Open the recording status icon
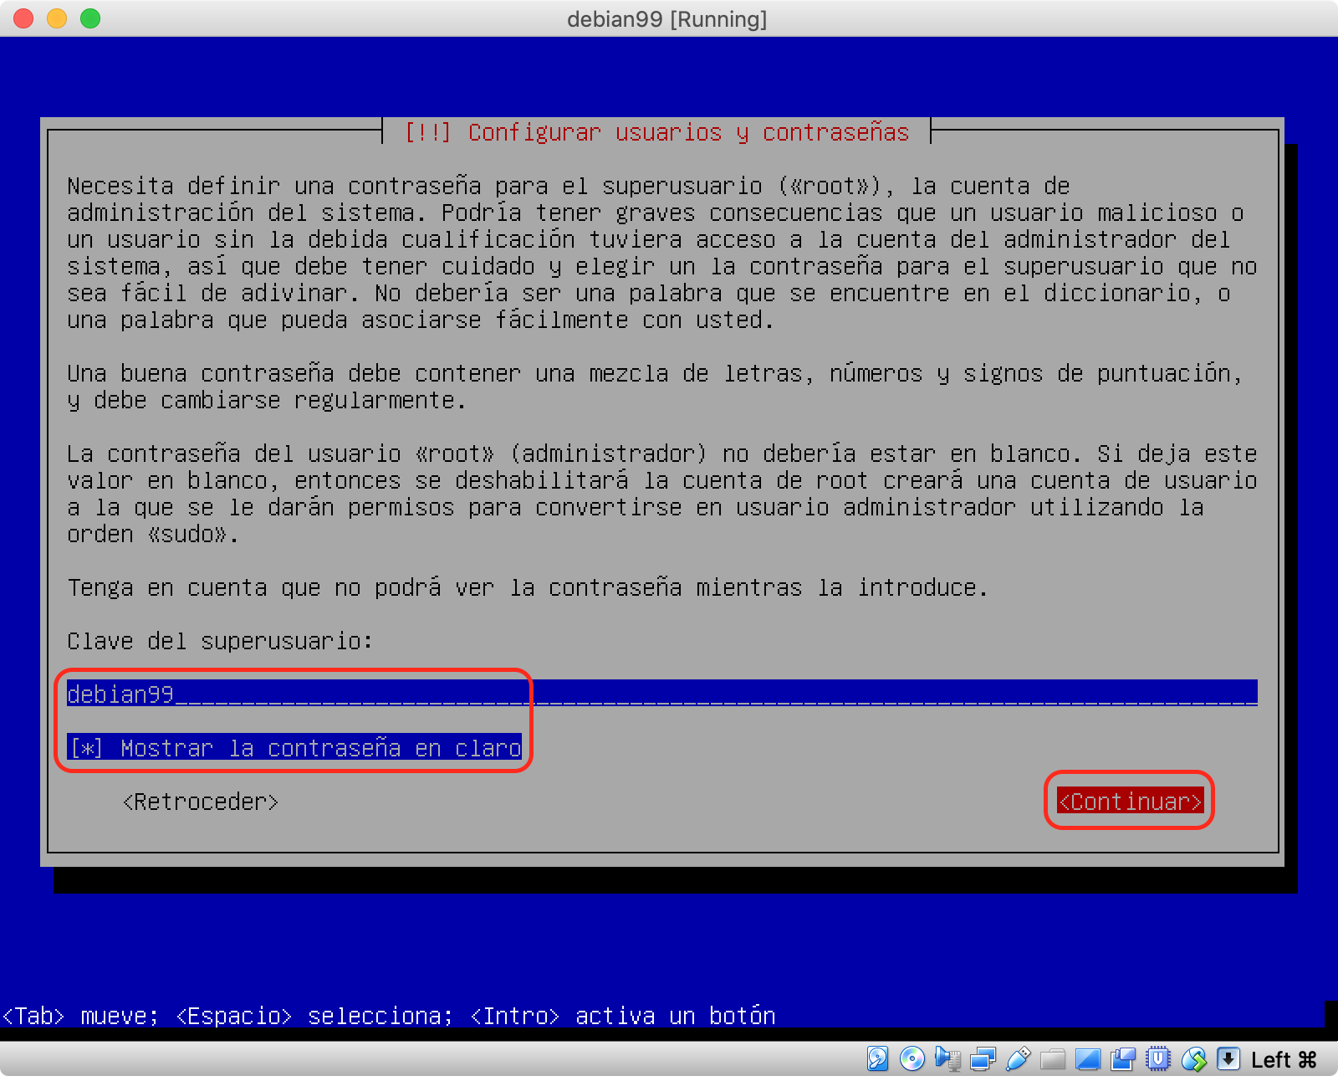1338x1076 pixels. [1123, 1059]
